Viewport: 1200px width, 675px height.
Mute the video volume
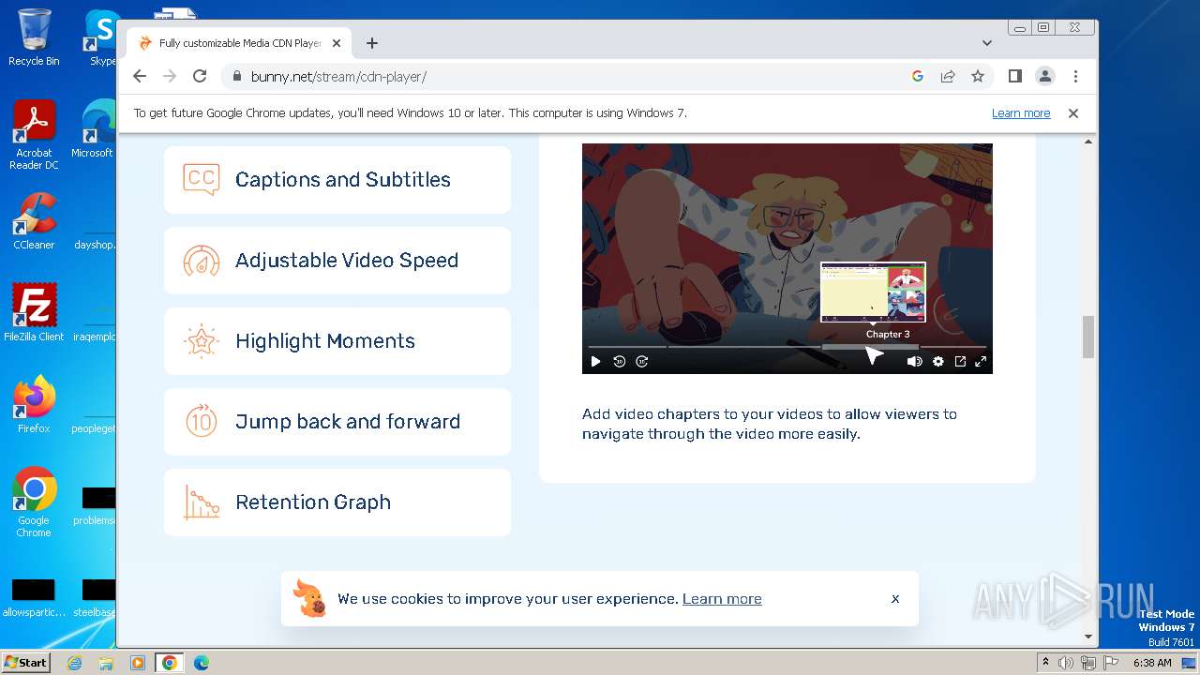pos(914,362)
